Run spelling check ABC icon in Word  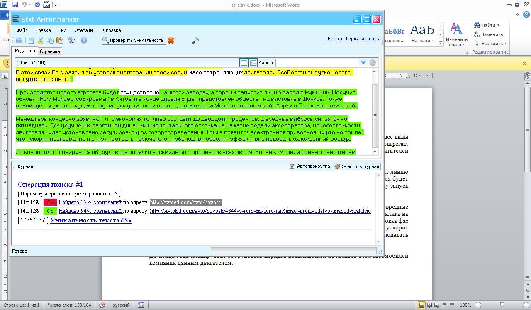[x=47, y=5]
